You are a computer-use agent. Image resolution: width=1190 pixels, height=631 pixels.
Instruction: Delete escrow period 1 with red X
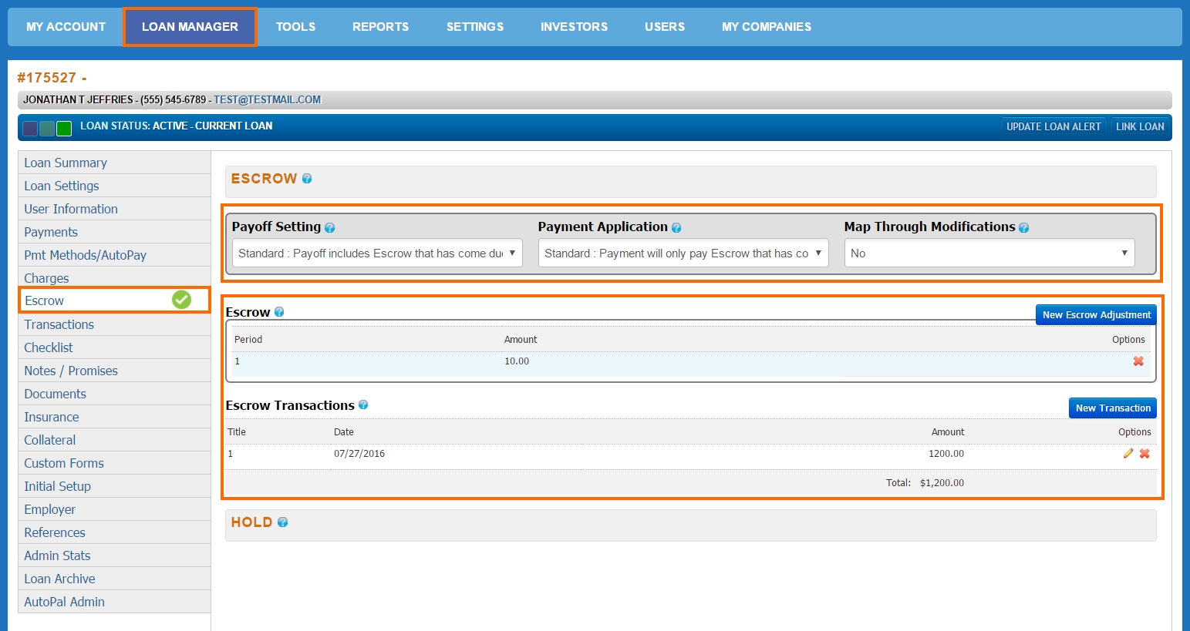pyautogui.click(x=1138, y=361)
